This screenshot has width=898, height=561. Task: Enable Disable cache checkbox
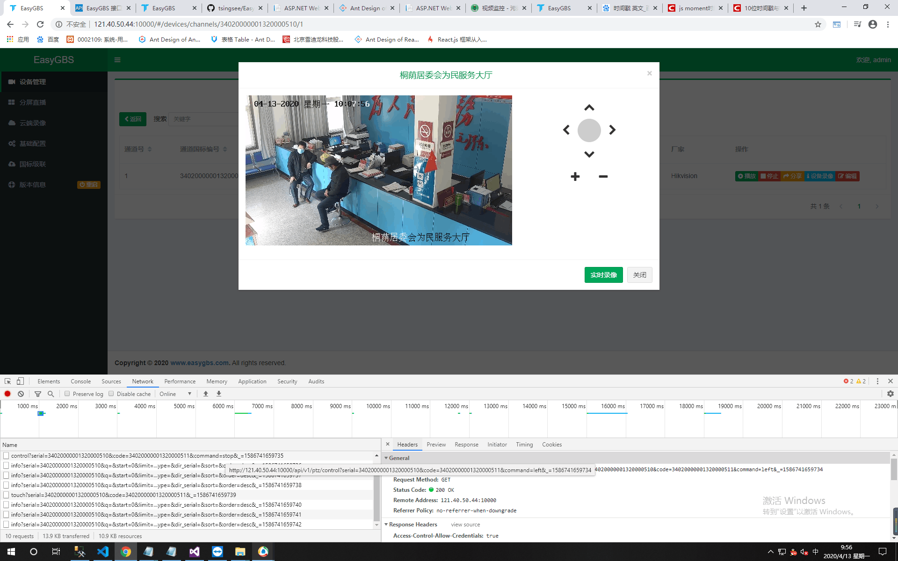111,394
